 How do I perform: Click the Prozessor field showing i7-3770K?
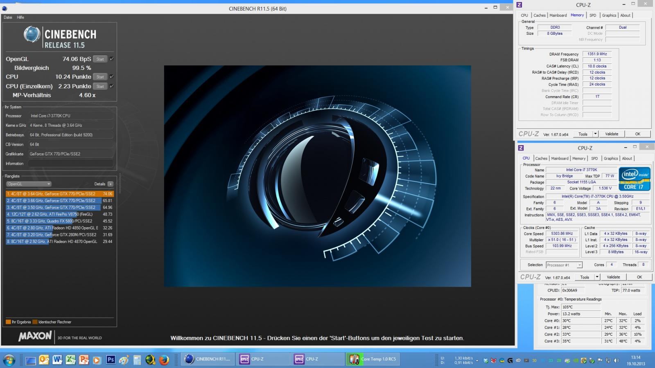click(x=71, y=116)
